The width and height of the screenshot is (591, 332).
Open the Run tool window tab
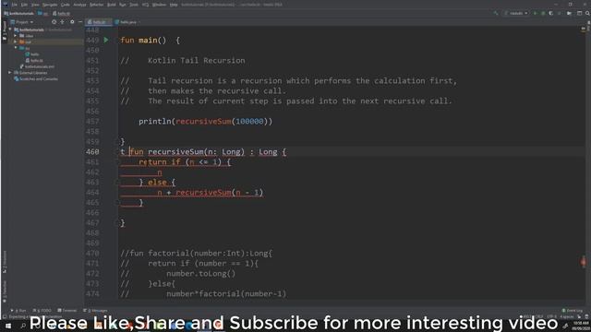pyautogui.click(x=18, y=311)
